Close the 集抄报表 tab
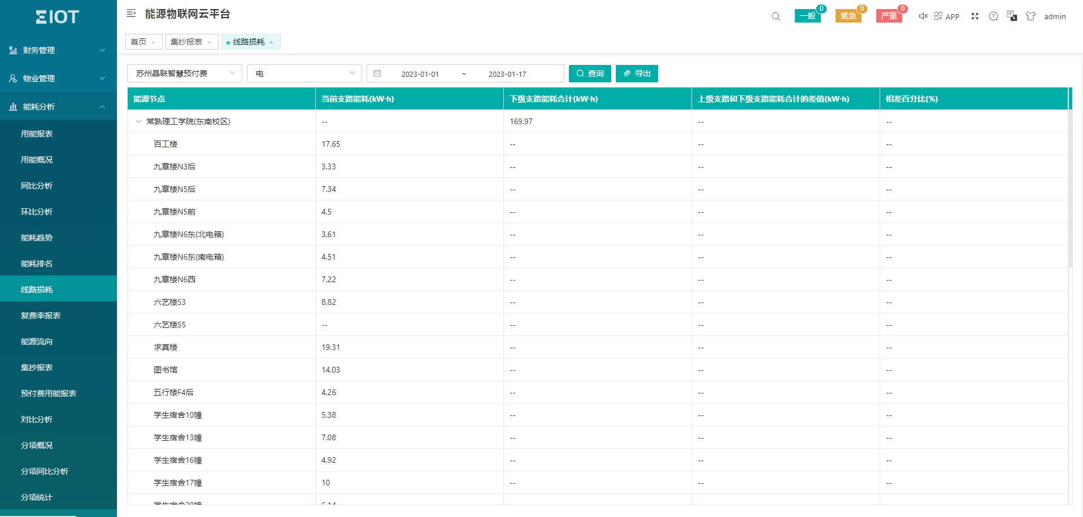 pos(209,42)
